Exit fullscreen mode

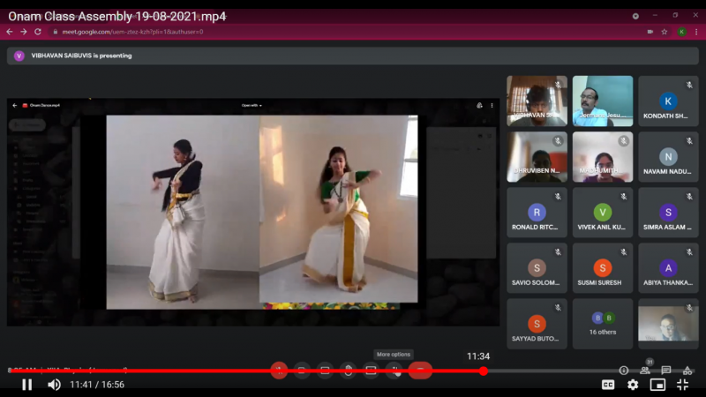coord(682,385)
